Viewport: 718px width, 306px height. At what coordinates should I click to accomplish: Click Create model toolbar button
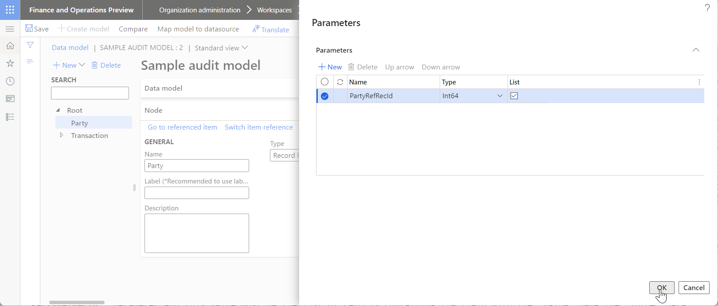click(x=84, y=29)
